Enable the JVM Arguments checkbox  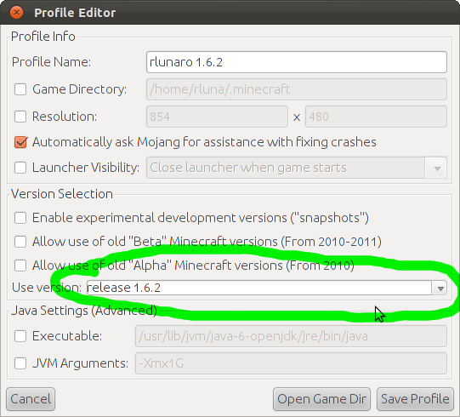[x=20, y=363]
